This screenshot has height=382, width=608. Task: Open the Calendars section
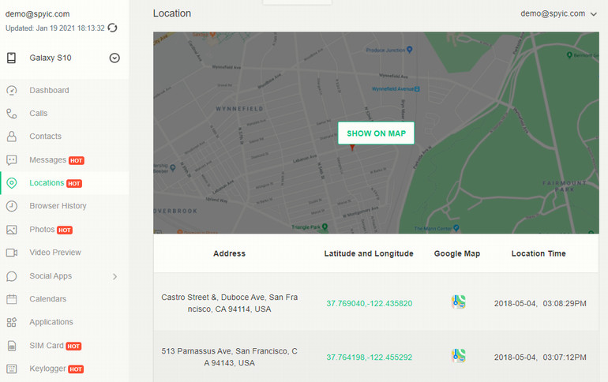47,299
